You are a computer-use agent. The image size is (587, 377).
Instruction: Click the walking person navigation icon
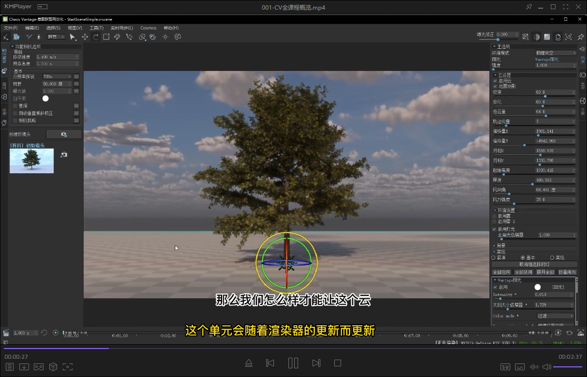point(39,37)
